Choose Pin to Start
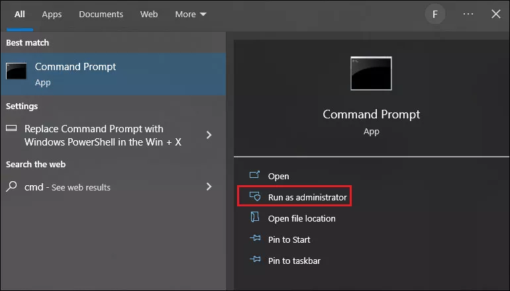510x291 pixels. tap(289, 239)
